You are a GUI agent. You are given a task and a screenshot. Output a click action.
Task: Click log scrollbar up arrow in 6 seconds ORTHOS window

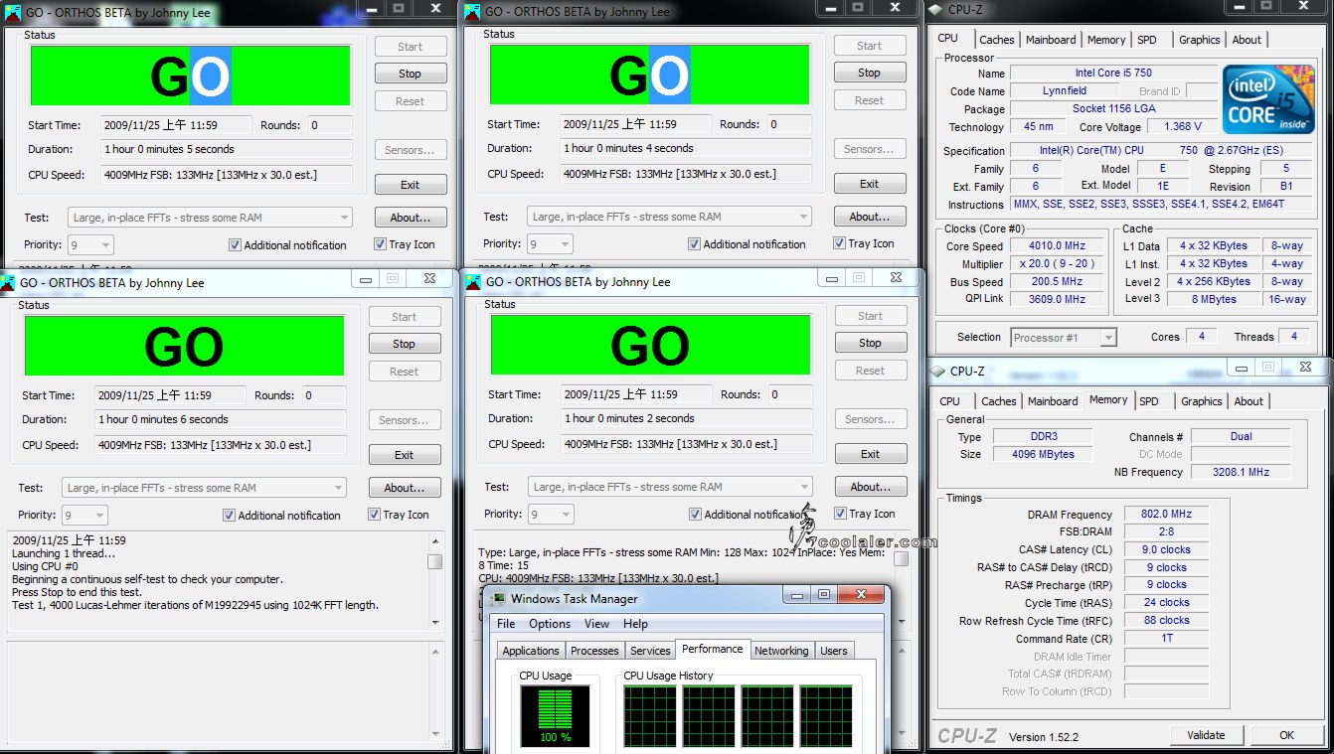[x=435, y=542]
